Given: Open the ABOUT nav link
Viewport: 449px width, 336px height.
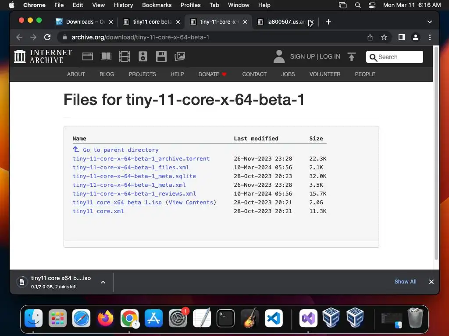Looking at the screenshot, I should pyautogui.click(x=76, y=74).
